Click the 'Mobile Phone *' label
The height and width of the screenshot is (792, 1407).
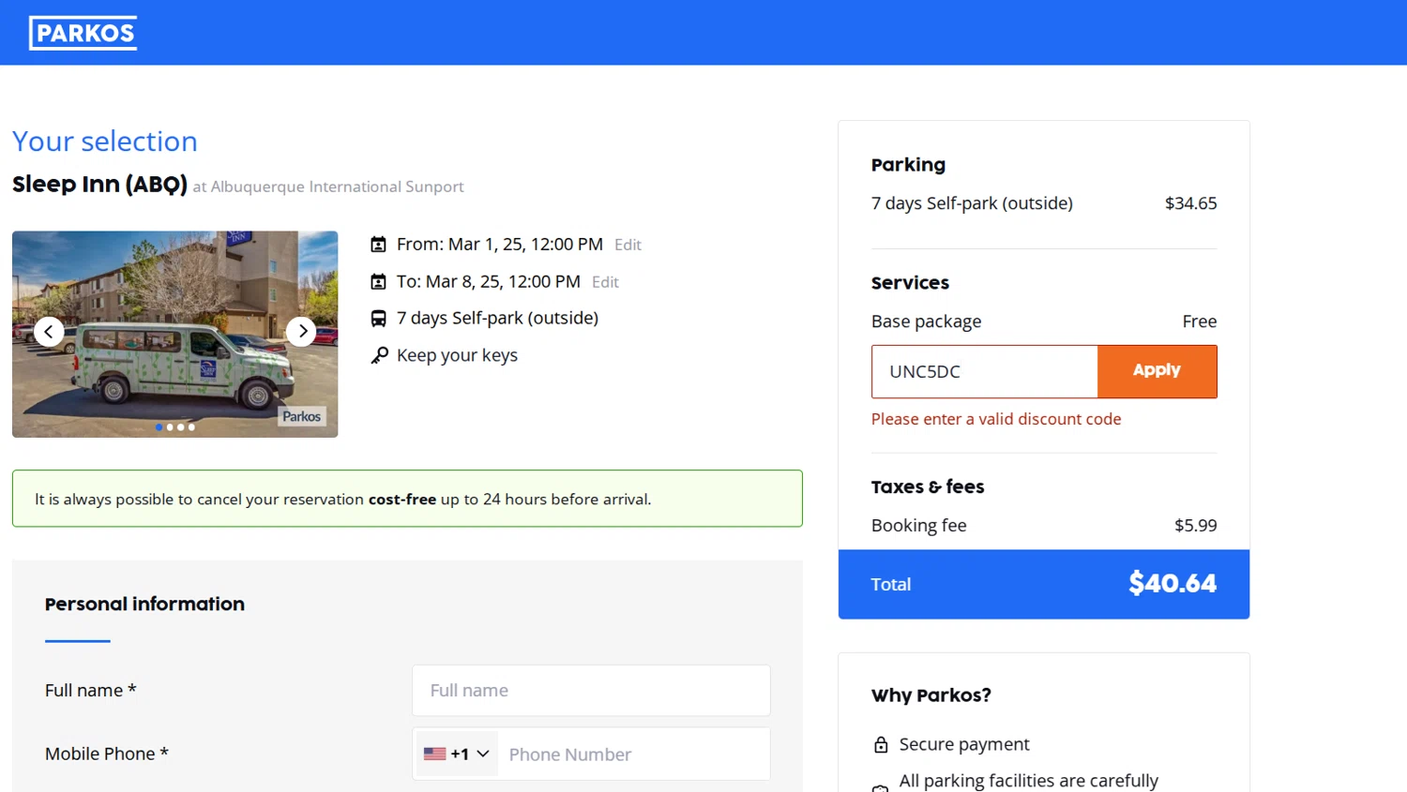[107, 754]
